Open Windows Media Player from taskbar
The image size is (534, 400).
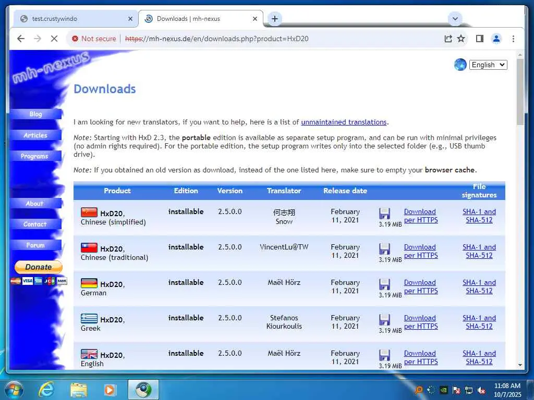[110, 390]
